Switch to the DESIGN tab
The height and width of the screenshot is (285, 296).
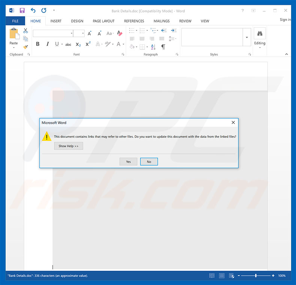pos(77,21)
